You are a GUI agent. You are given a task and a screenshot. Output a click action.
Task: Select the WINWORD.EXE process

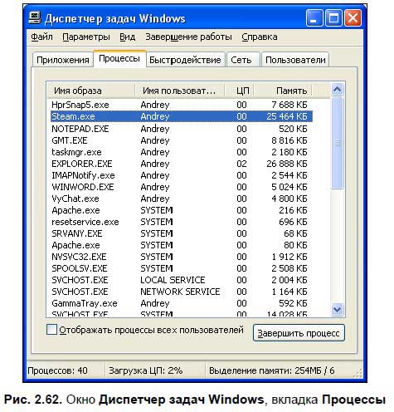pyautogui.click(x=182, y=187)
